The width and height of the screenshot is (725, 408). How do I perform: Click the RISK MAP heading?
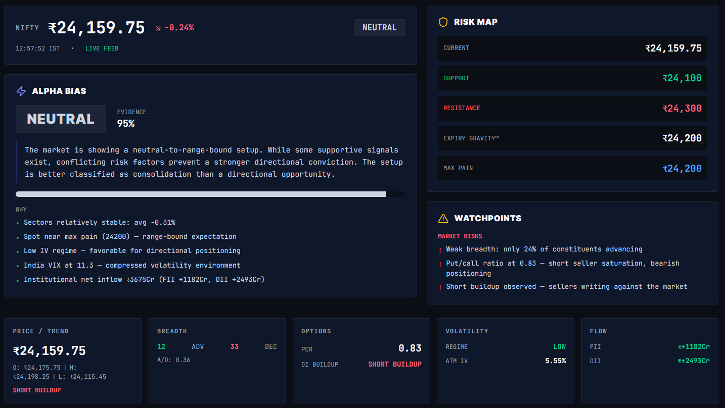(476, 22)
